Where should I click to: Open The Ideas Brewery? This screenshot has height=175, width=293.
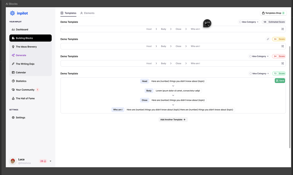click(30, 46)
